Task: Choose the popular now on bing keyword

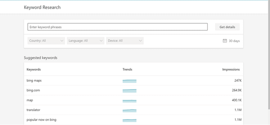Action: pyautogui.click(x=41, y=120)
